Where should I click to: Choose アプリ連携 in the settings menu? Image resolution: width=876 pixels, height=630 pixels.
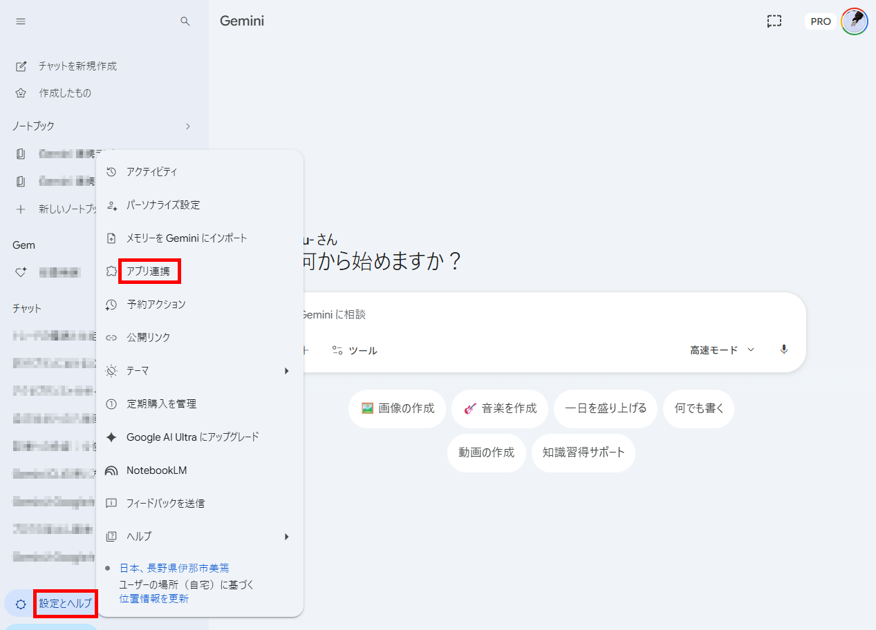coord(200,271)
